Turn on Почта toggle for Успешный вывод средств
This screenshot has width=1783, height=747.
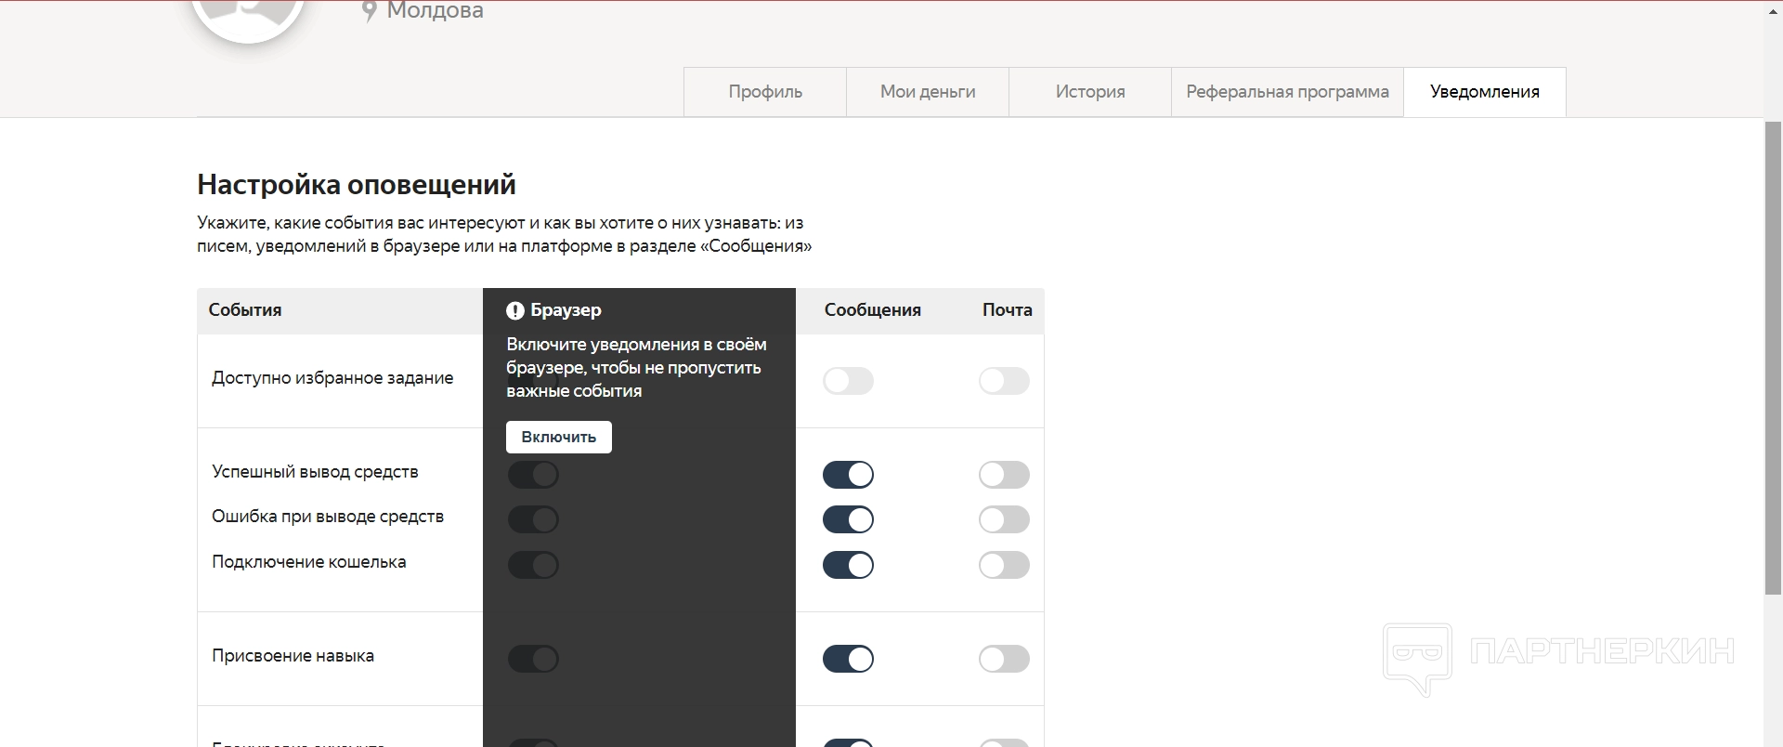coord(1004,475)
